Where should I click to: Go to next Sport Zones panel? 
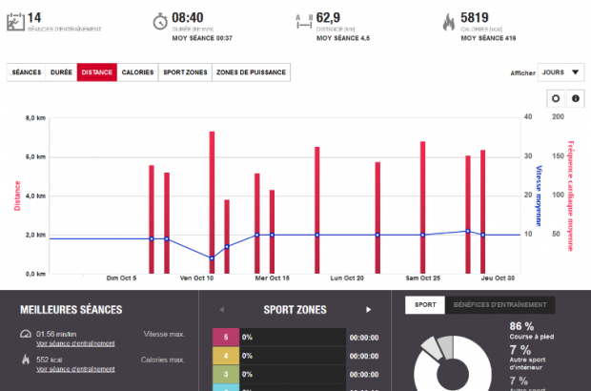coord(368,309)
